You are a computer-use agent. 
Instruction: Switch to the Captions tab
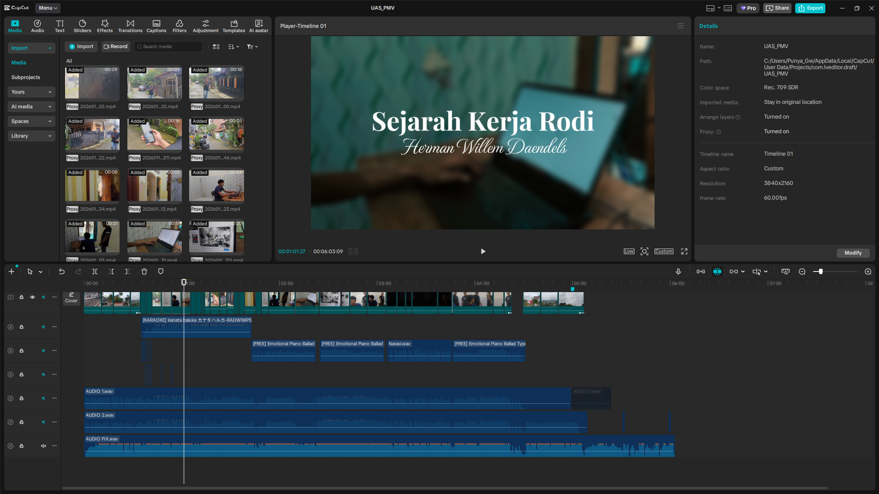pos(156,26)
